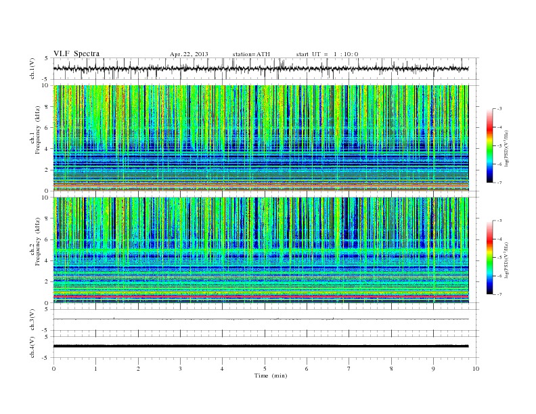This screenshot has height=414, width=536.
Task: Click inside the ch.2 spectrogram panel
Action: 261,250
